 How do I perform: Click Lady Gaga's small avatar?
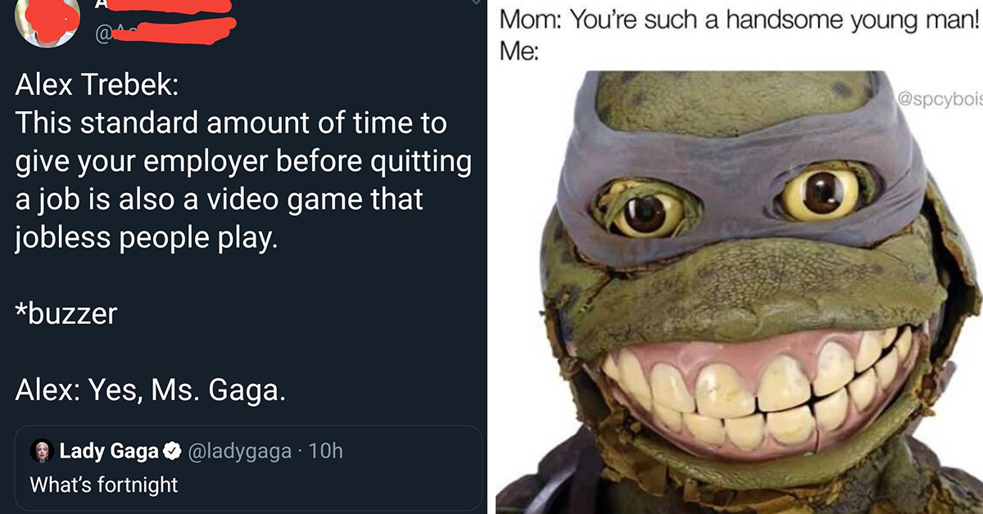(40, 451)
